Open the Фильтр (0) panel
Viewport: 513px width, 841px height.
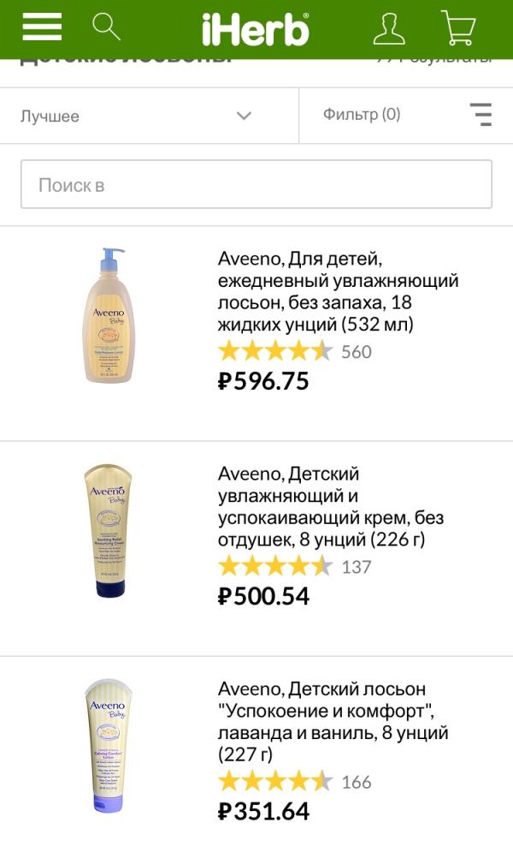(362, 115)
